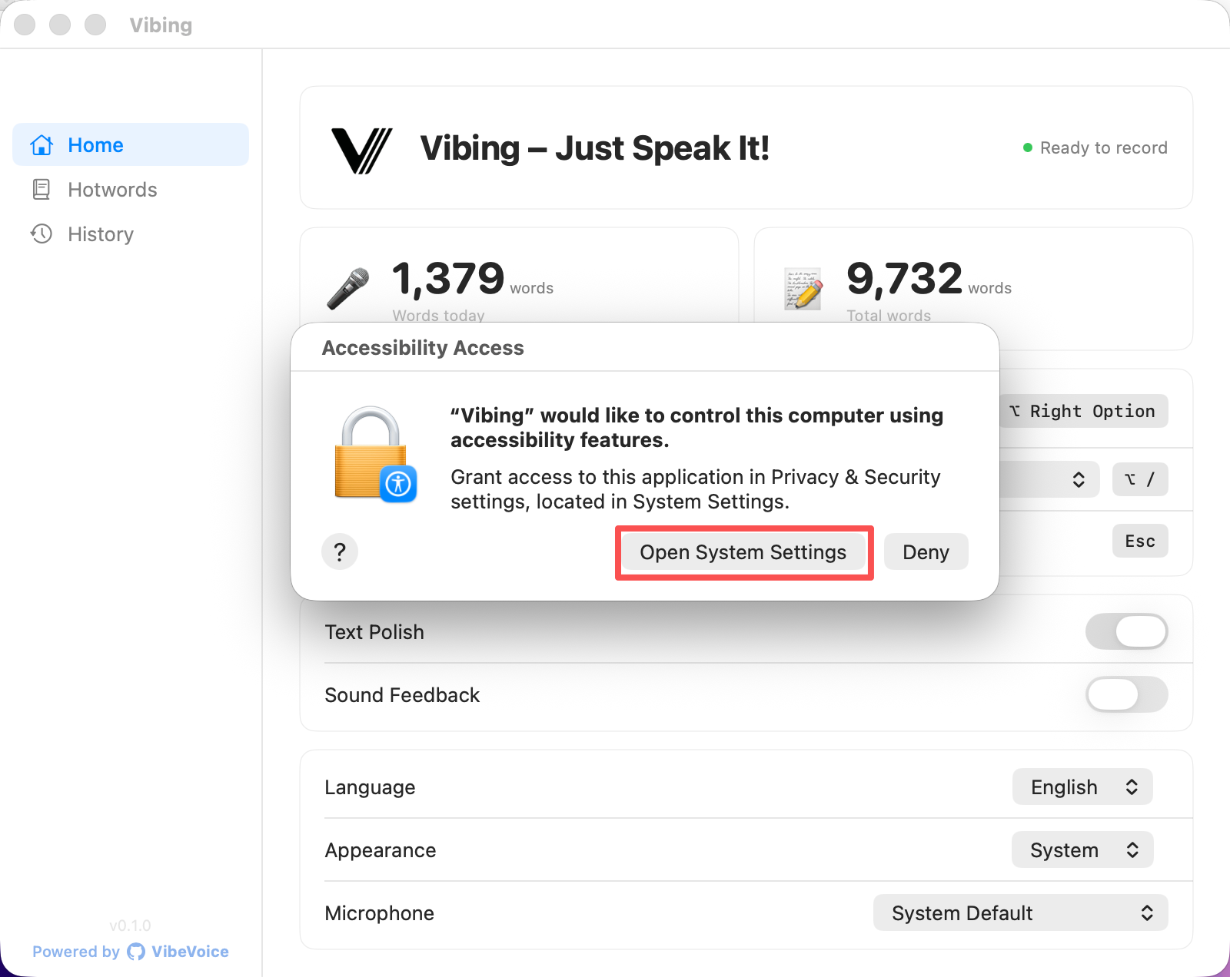Screen dimensions: 1230x977
Task: Select the Home icon in the sidebar
Action: pyautogui.click(x=42, y=144)
